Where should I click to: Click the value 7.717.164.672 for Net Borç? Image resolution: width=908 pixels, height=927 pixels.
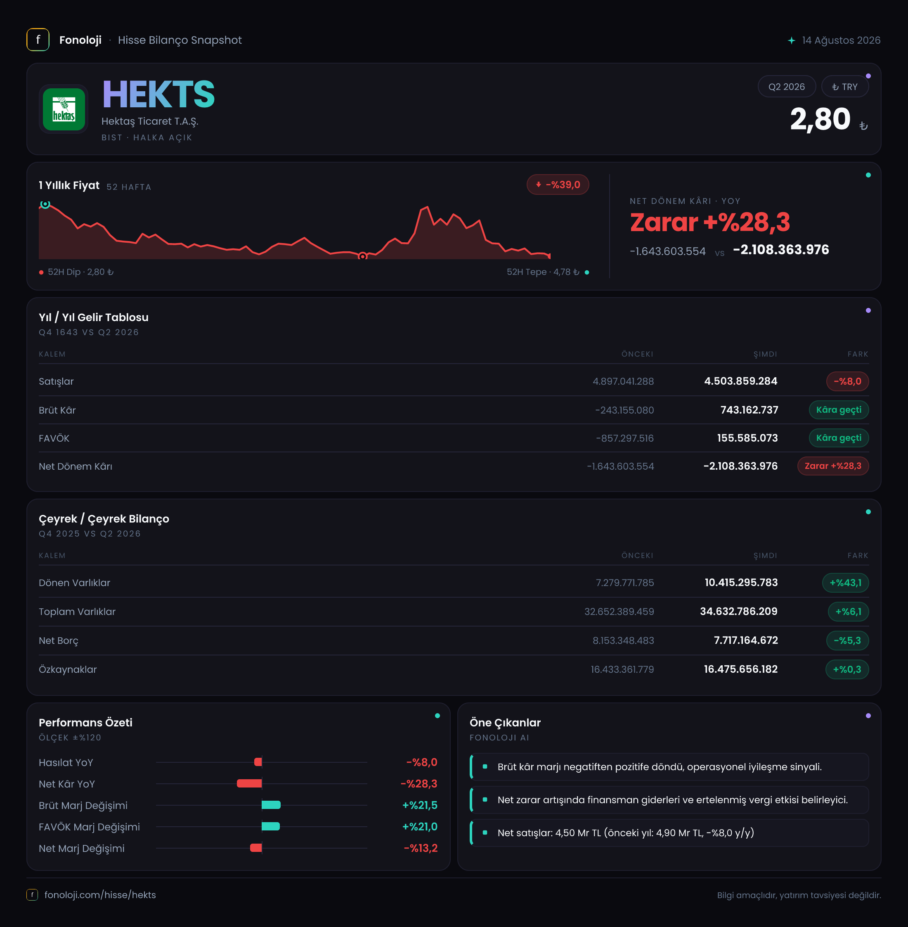[745, 641]
